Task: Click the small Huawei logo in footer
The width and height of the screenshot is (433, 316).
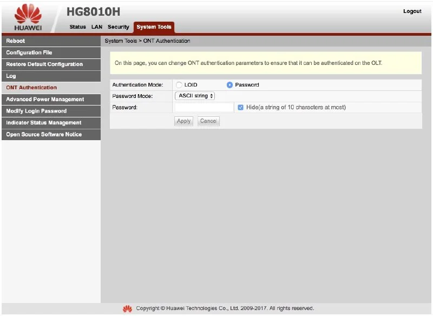Action: 127,308
